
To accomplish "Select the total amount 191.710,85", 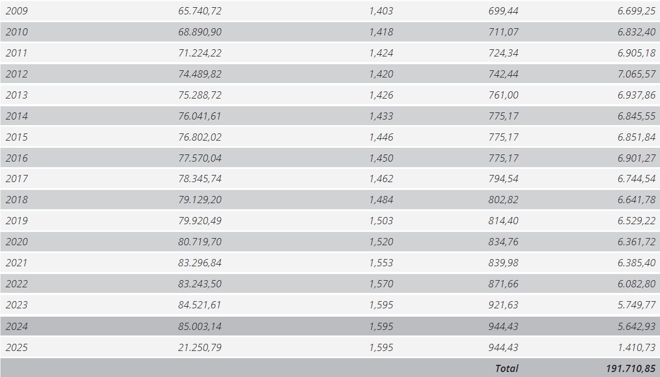I will 631,369.
